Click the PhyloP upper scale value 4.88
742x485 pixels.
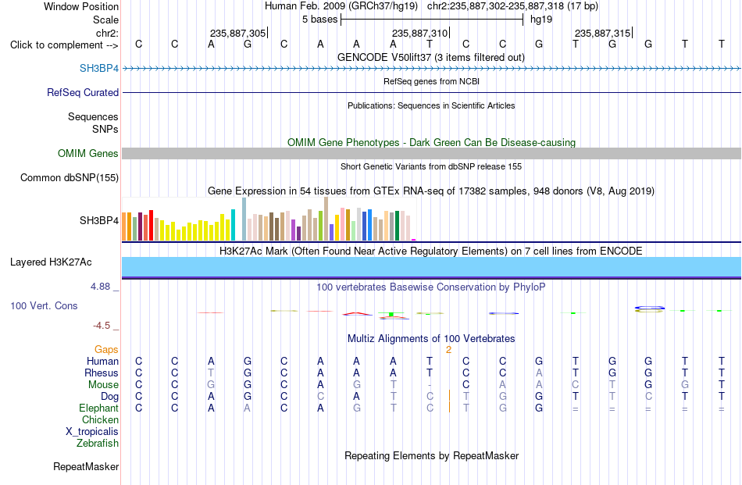pos(100,287)
